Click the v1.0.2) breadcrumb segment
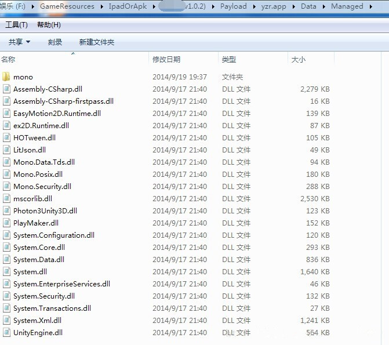389x345 pixels. [x=195, y=6]
